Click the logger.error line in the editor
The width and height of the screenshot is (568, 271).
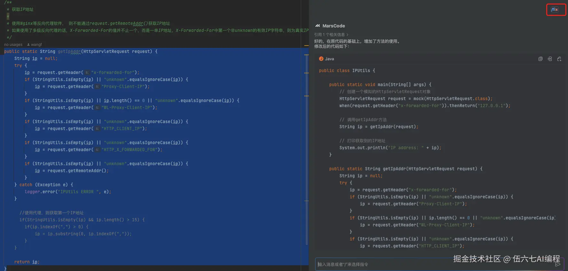(x=68, y=192)
